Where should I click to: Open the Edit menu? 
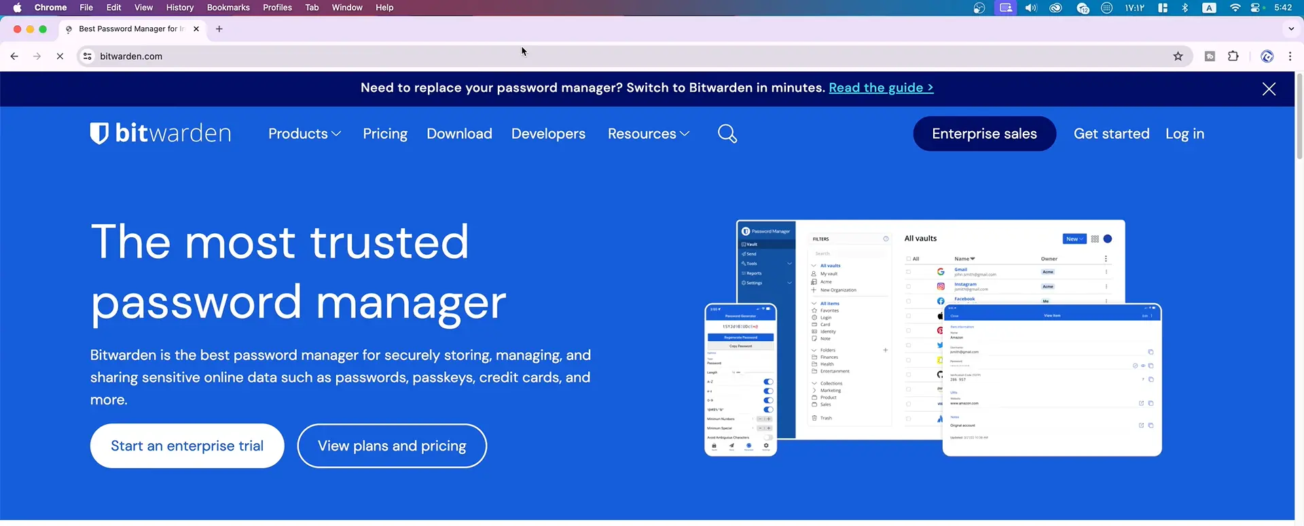click(113, 7)
